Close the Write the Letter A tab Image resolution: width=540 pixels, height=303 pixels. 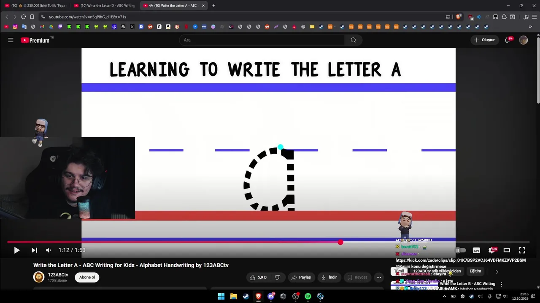point(203,5)
